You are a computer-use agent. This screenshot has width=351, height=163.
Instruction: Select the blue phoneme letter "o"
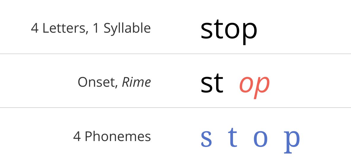[x=261, y=139]
